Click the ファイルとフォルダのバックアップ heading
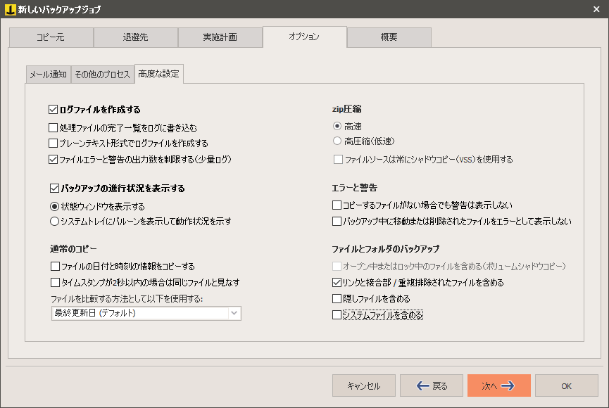Image resolution: width=609 pixels, height=408 pixels. pyautogui.click(x=385, y=249)
